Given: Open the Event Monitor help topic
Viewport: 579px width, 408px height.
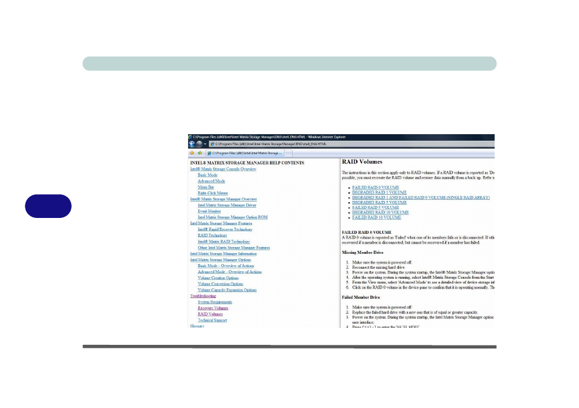Looking at the screenshot, I should pos(209,211).
